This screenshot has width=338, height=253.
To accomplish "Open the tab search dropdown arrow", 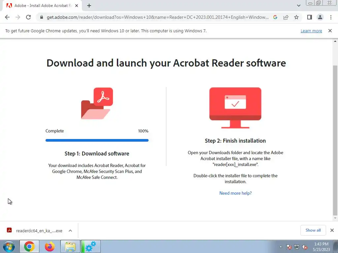I will coord(298,6).
